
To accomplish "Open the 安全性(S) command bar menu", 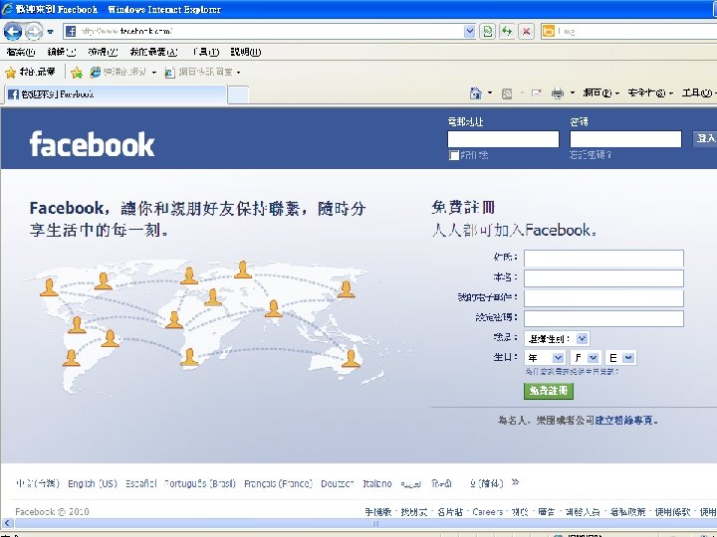I will pyautogui.click(x=649, y=93).
